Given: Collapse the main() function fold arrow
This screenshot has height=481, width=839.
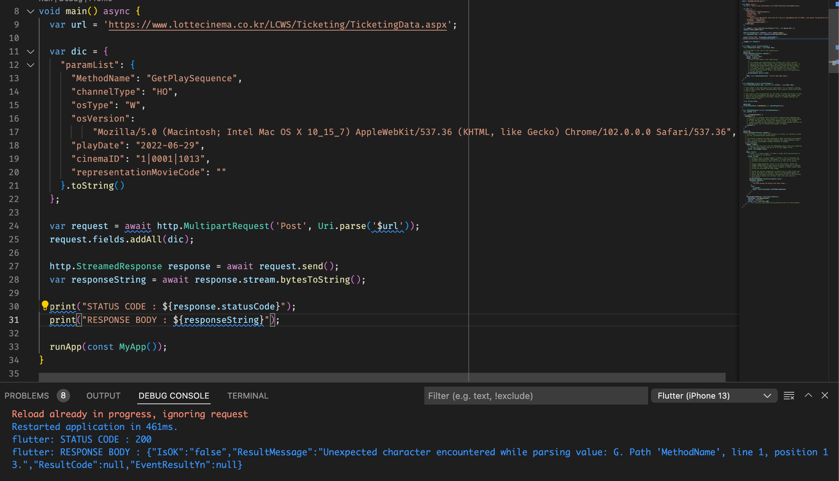Looking at the screenshot, I should [x=31, y=11].
